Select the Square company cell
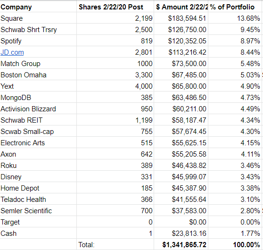 point(38,18)
